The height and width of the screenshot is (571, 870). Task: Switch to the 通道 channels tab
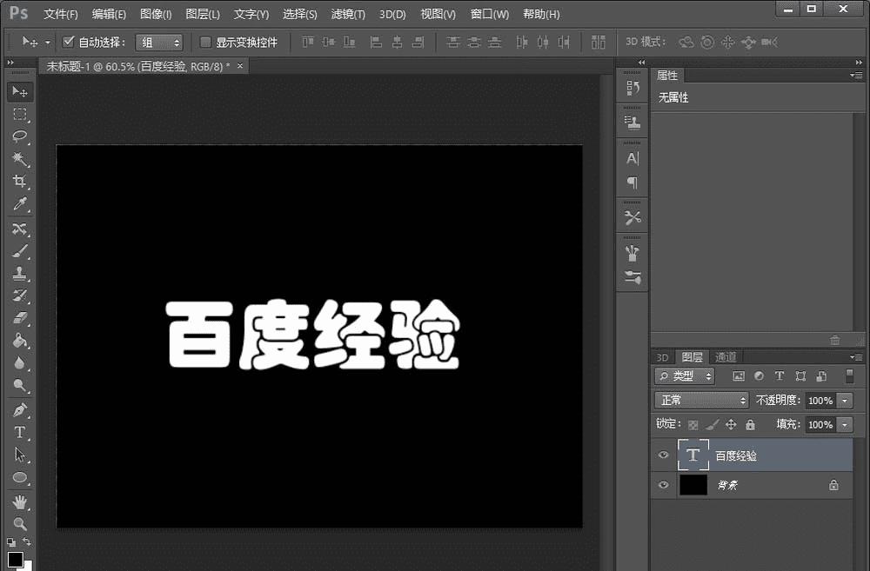(726, 357)
